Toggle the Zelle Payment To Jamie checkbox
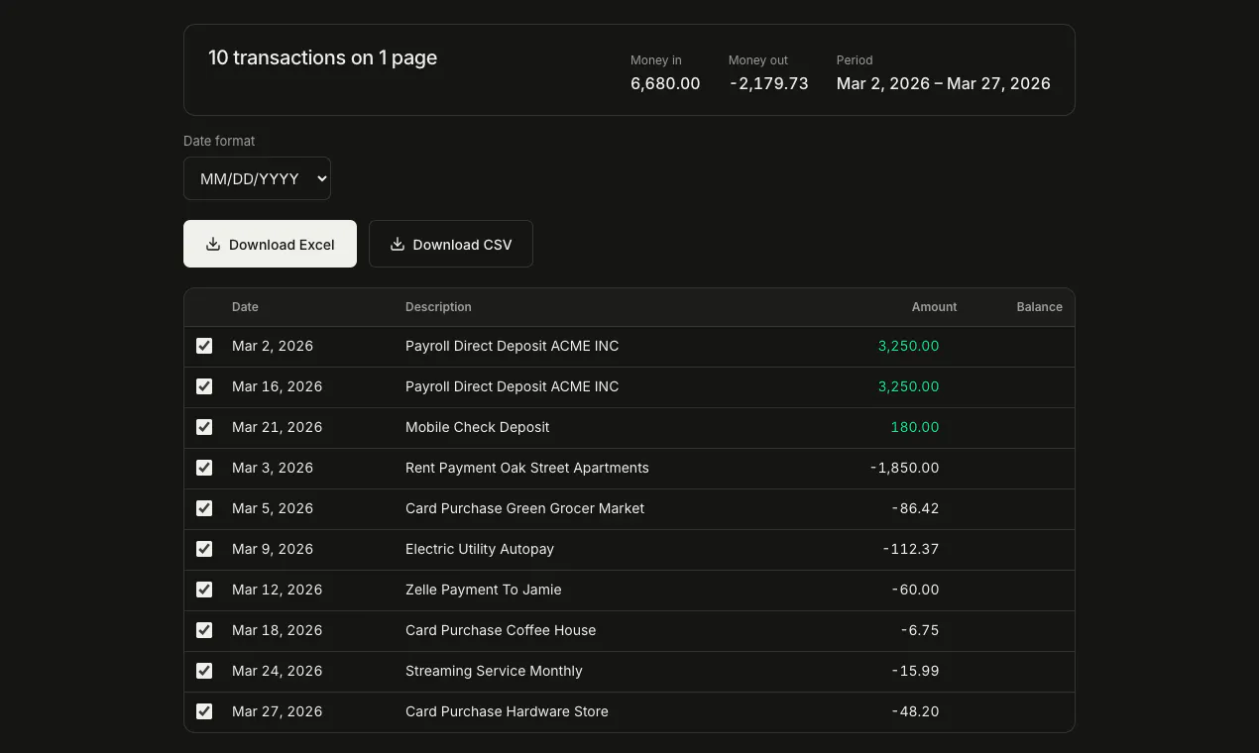This screenshot has height=753, width=1259. [x=204, y=590]
